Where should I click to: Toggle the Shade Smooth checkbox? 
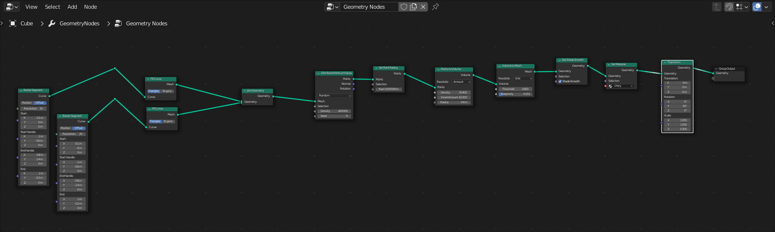coord(560,81)
